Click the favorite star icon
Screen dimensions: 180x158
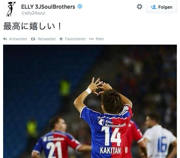pyautogui.click(x=61, y=39)
